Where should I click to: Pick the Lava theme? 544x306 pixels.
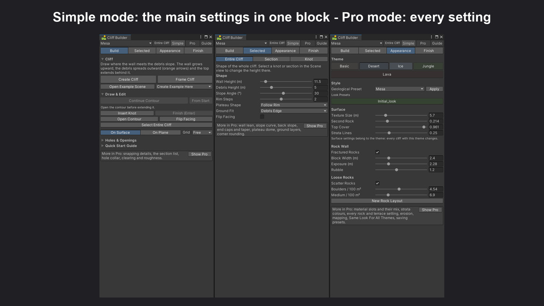point(387,74)
